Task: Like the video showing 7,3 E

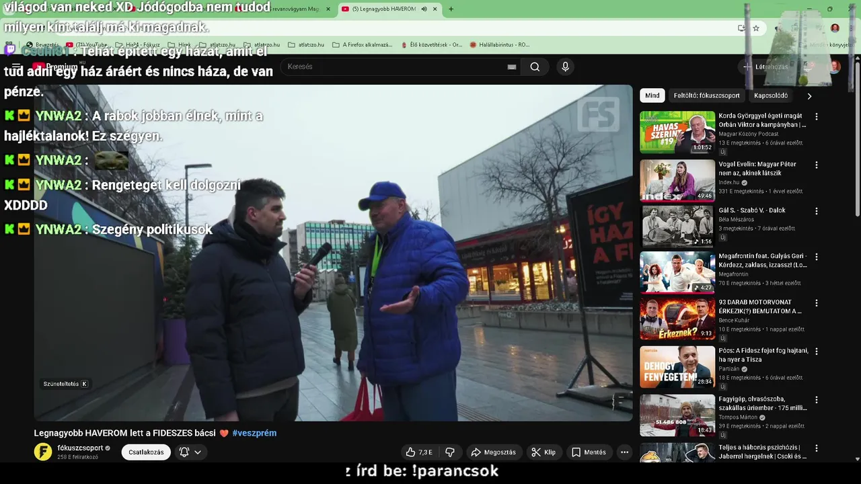Action: tap(418, 452)
